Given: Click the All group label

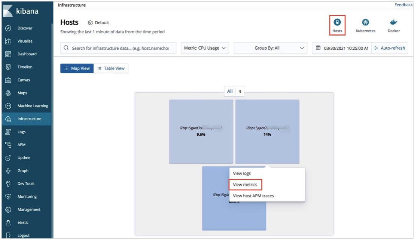Looking at the screenshot, I should (x=230, y=92).
